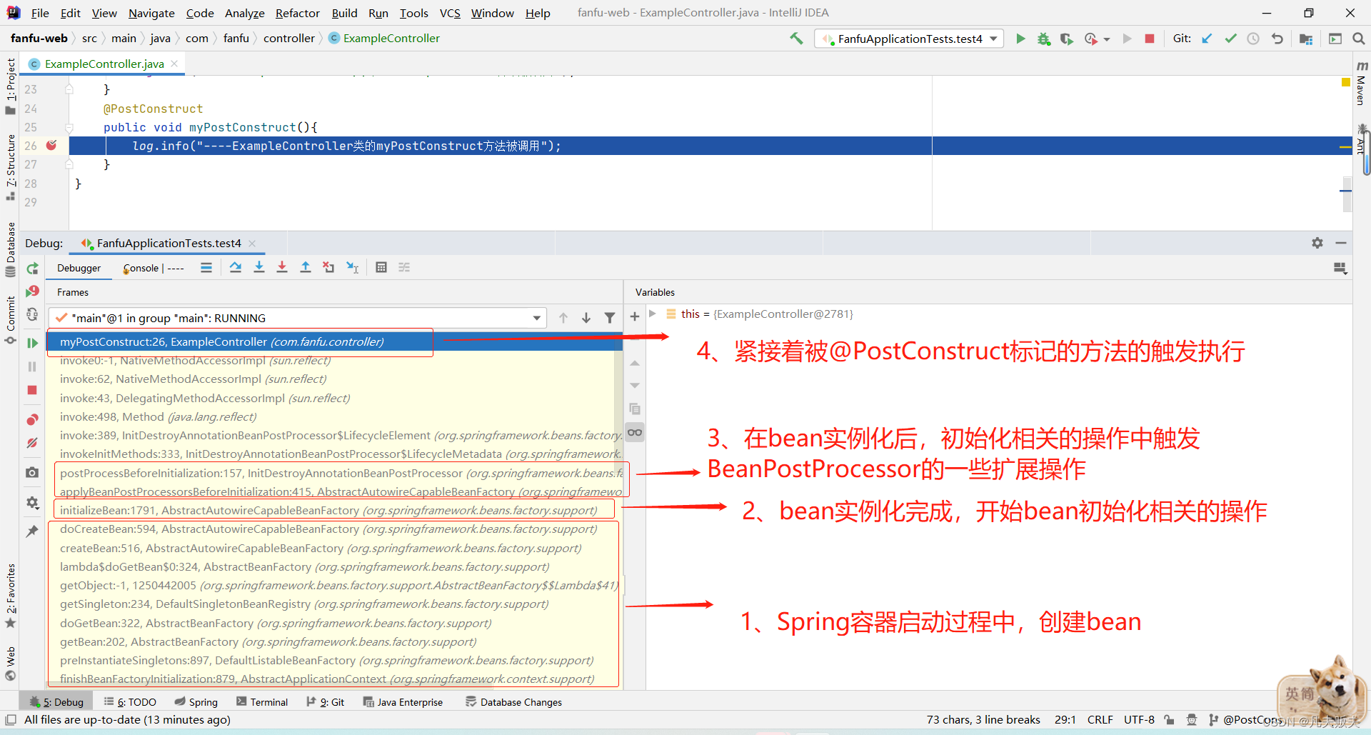This screenshot has width=1371, height=735.
Task: Click the Step Over debugger icon
Action: 236,267
